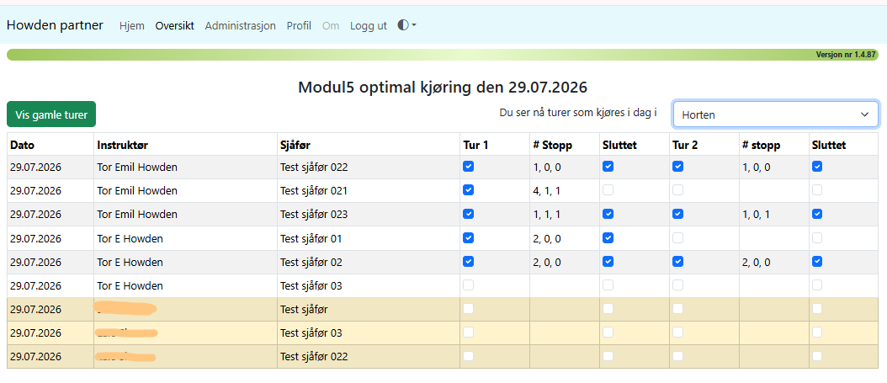Log out using Logg ut link
This screenshot has height=383, width=887.
pos(369,25)
